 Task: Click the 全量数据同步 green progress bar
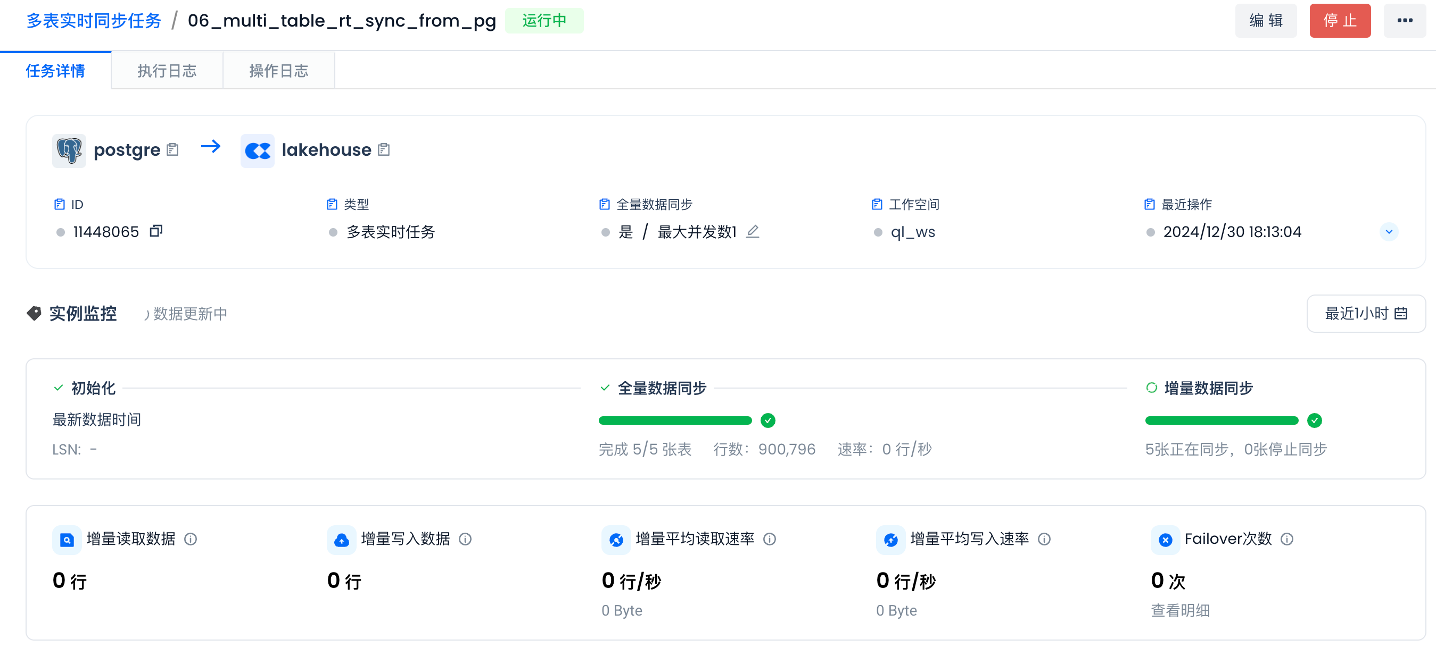[674, 420]
